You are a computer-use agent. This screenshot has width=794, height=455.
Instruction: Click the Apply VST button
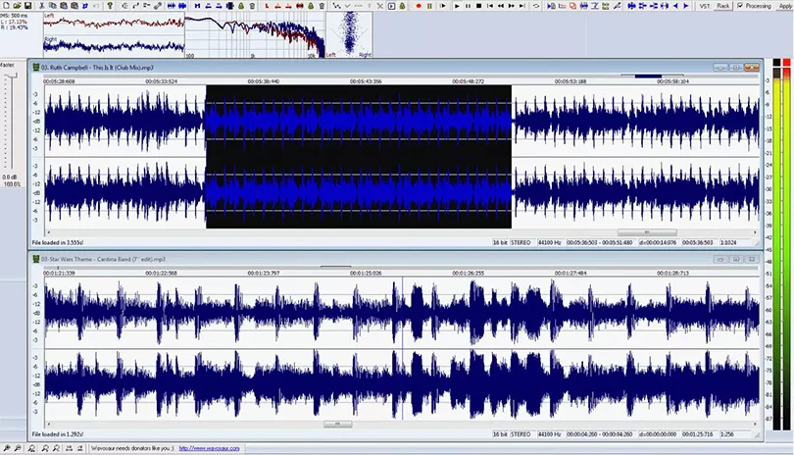tap(783, 6)
